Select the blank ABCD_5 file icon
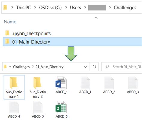This screenshot has height=124, width=142. [x=38, y=107]
